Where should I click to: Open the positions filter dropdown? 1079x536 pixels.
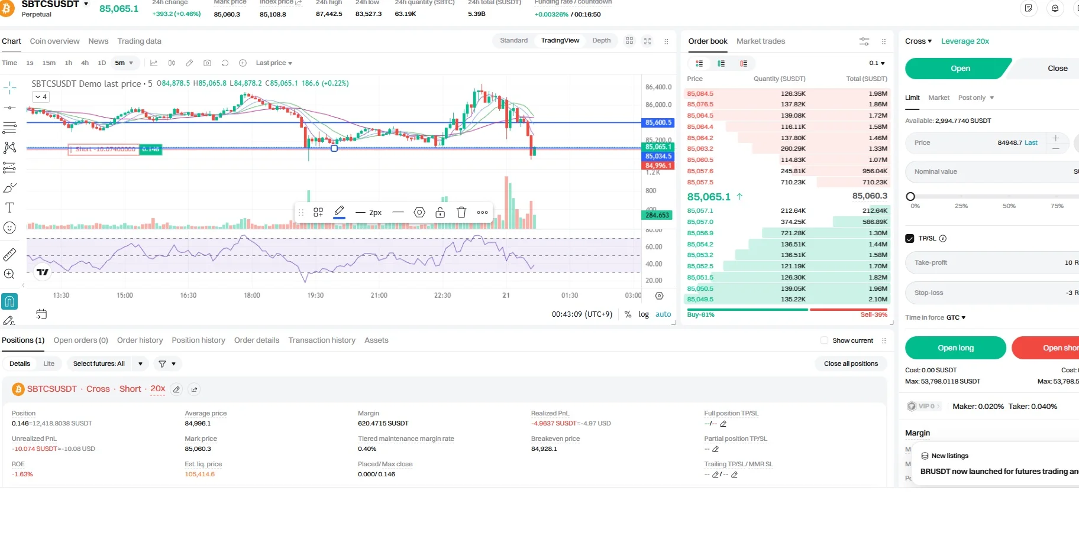[167, 364]
